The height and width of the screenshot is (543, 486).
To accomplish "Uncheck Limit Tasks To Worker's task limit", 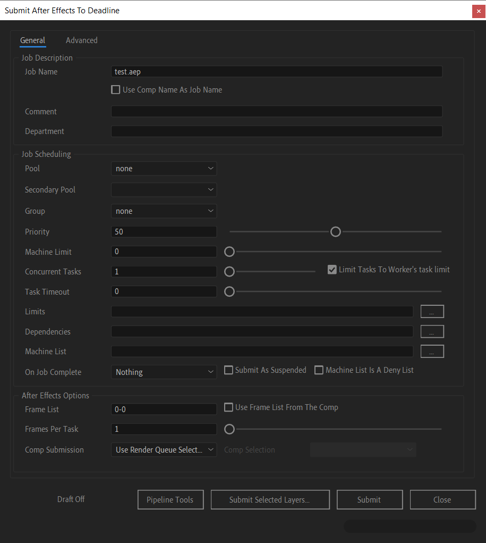I will (x=332, y=270).
